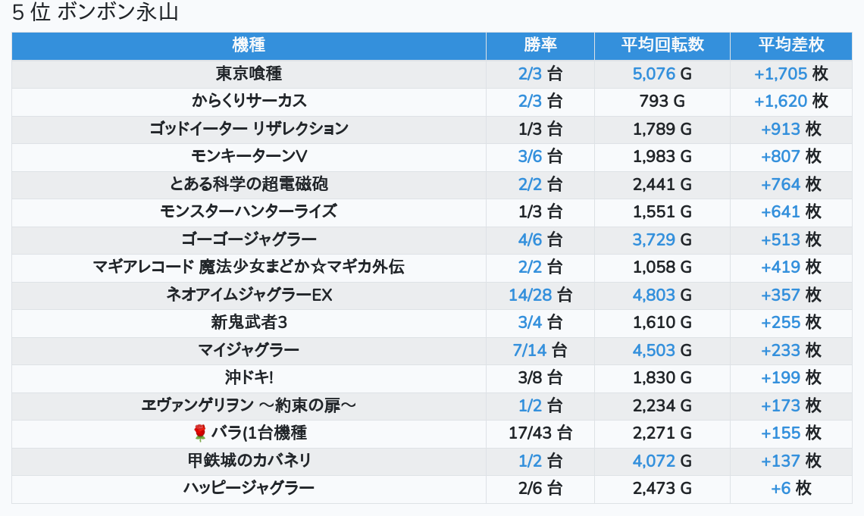The height and width of the screenshot is (516, 864).
Task: Click the 平均回転数 column header
Action: (662, 45)
